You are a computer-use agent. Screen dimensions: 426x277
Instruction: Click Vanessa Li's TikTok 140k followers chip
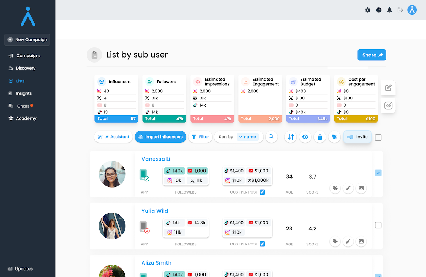(x=174, y=171)
